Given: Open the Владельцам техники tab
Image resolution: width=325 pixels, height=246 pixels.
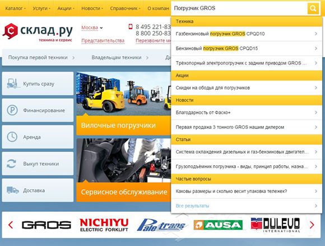Looking at the screenshot, I should tap(120, 57).
